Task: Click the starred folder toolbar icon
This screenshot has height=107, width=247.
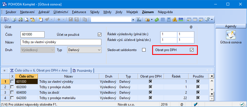Action: 148,19
